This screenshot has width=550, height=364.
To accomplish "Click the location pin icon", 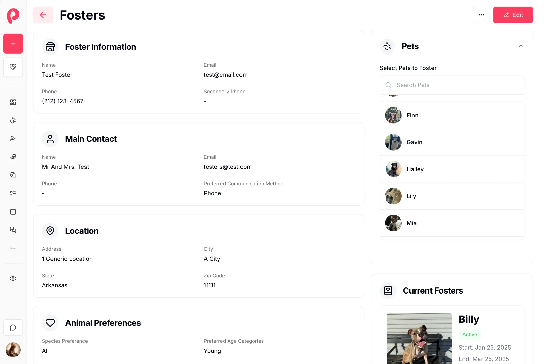I will (50, 231).
